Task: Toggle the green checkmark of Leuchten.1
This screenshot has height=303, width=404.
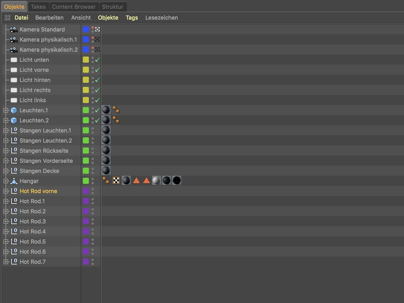Action: pos(97,110)
